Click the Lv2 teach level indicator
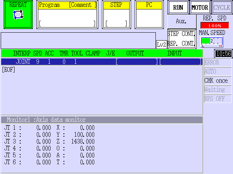This screenshot has width=233, height=174. tap(162, 44)
